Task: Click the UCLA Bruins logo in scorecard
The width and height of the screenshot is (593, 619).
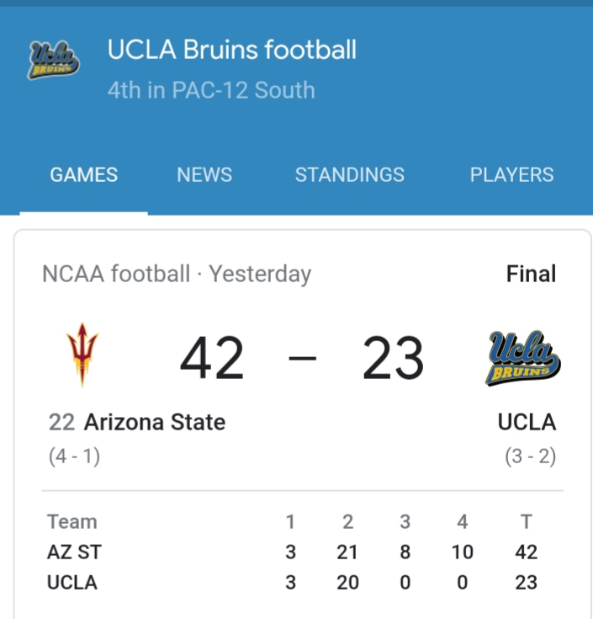Action: (x=523, y=358)
